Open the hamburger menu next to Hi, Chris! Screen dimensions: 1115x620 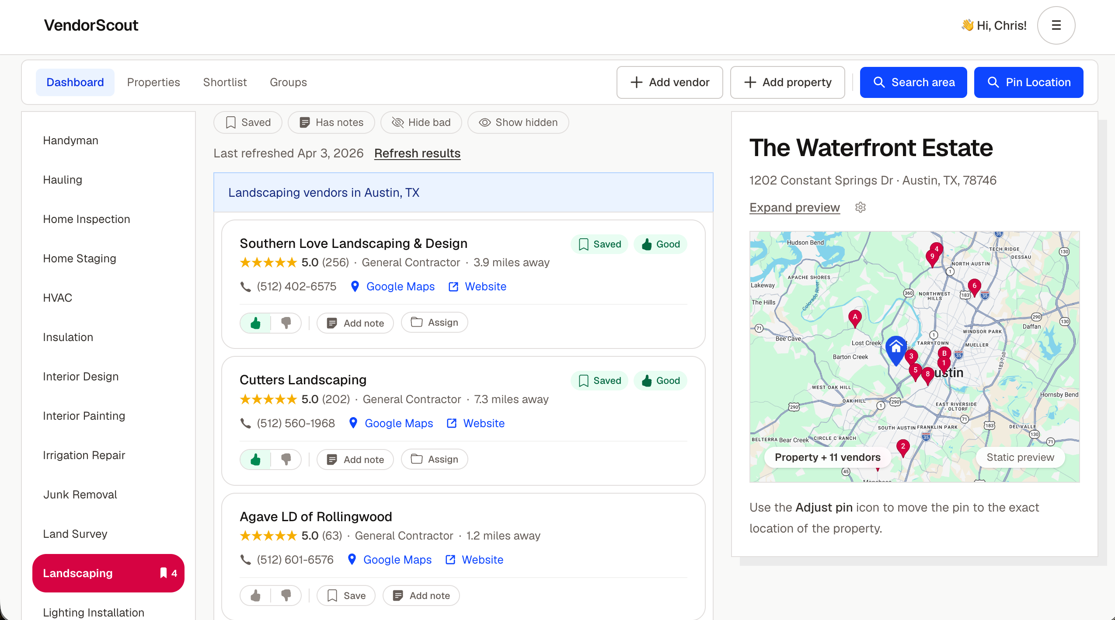(x=1056, y=25)
